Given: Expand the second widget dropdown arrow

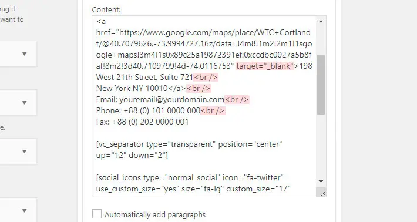Looking at the screenshot, I should 25,103.
